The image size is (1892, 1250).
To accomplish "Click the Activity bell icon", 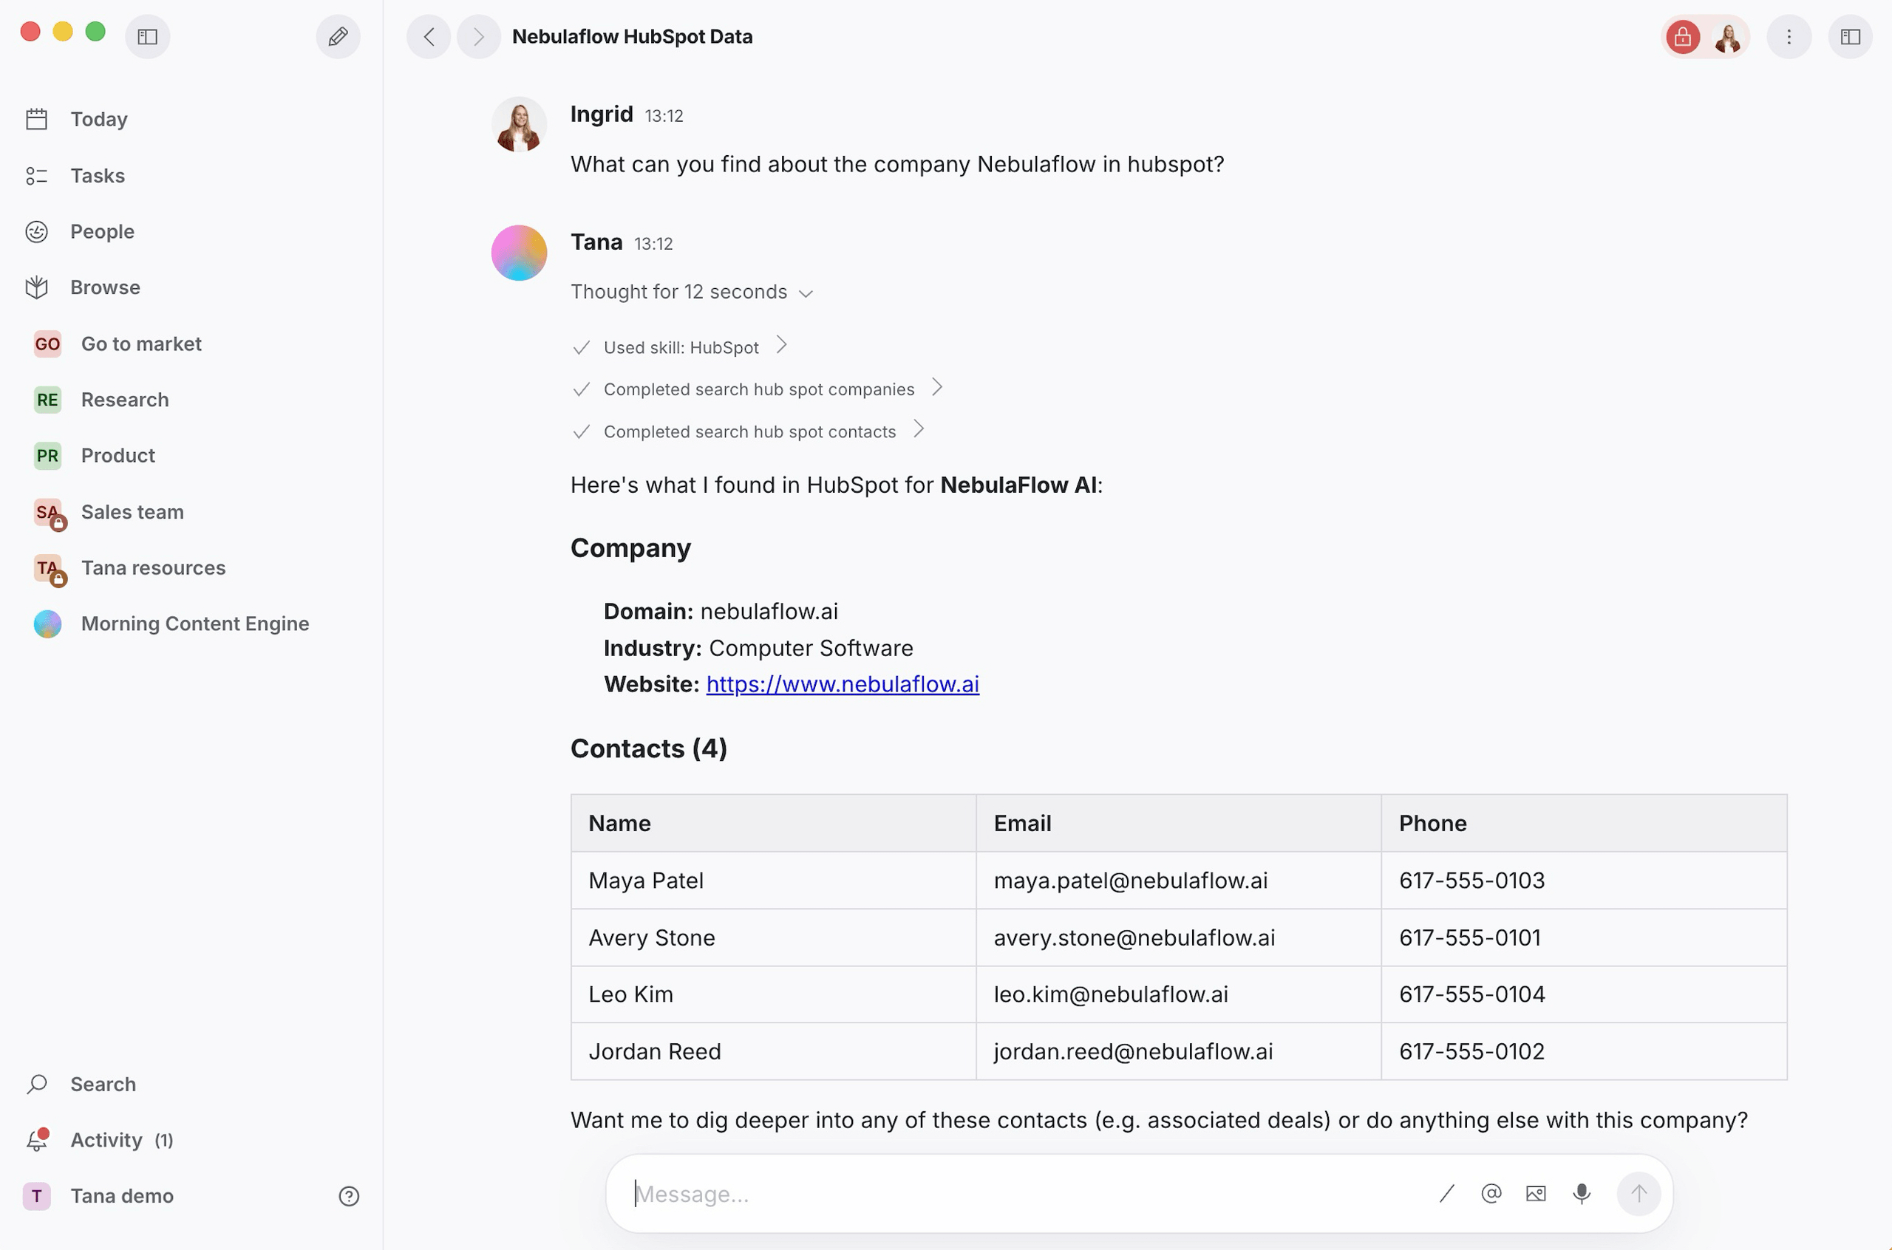I will tap(37, 1140).
